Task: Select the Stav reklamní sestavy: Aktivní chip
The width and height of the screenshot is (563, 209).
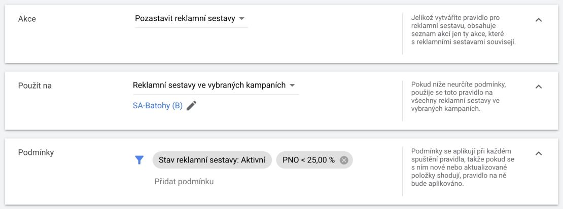Action: tap(212, 160)
